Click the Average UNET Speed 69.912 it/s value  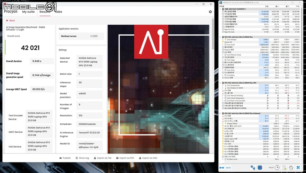pyautogui.click(x=42, y=89)
